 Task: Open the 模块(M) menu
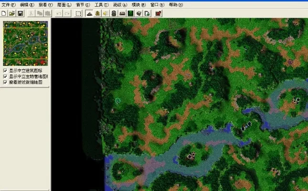tap(138, 5)
